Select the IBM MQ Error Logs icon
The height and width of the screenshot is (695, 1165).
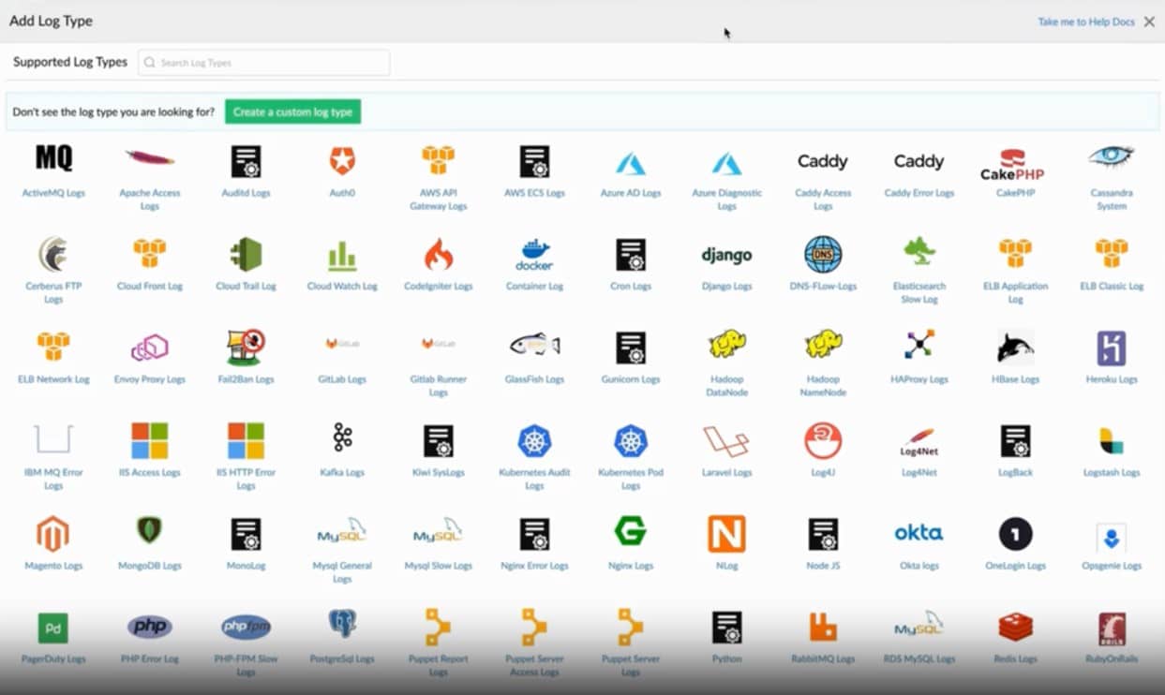tap(53, 438)
